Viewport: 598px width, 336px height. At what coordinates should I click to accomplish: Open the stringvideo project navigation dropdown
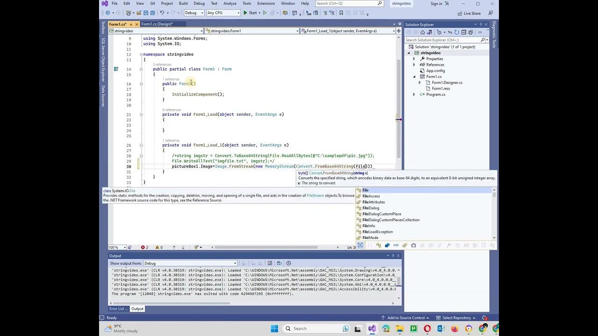(156, 31)
